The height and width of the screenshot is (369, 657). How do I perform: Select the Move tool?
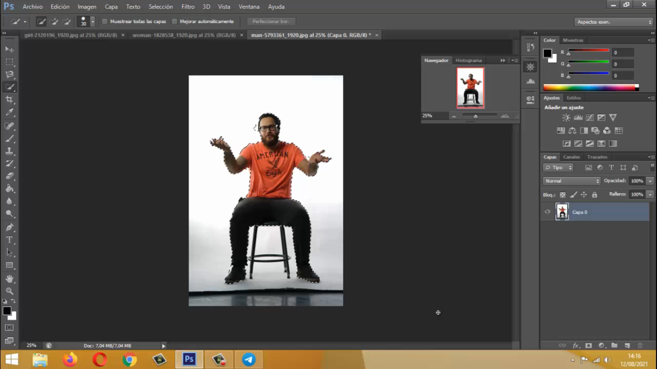pyautogui.click(x=9, y=49)
